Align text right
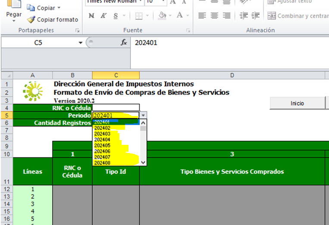The height and width of the screenshot is (225, 329). point(227,16)
